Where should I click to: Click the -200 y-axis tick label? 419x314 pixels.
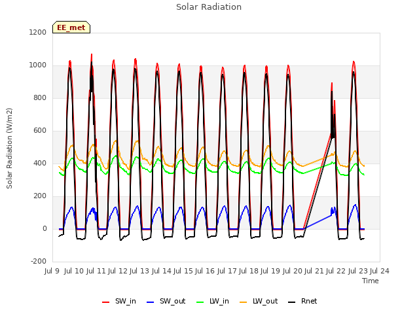point(39,262)
